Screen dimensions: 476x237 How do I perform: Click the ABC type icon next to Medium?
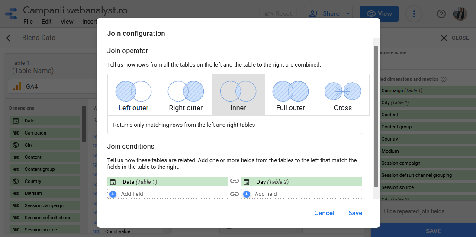coord(16,194)
